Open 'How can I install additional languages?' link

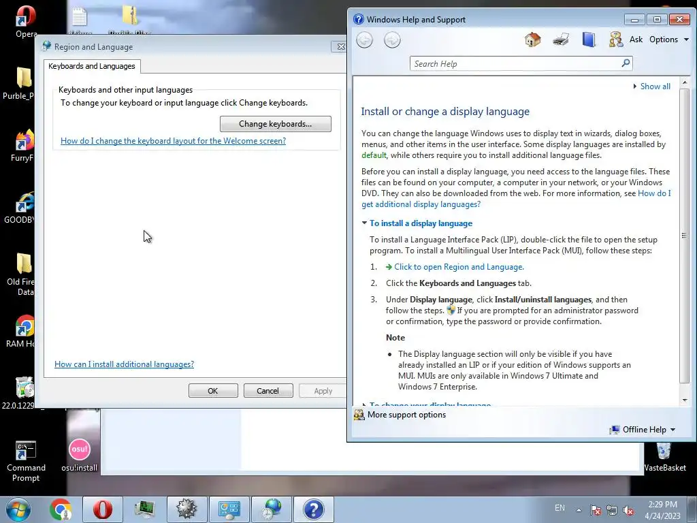(x=124, y=364)
